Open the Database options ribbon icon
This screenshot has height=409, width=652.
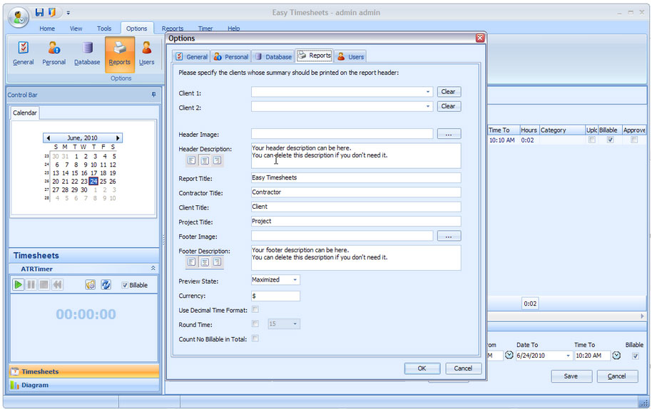[x=87, y=54]
